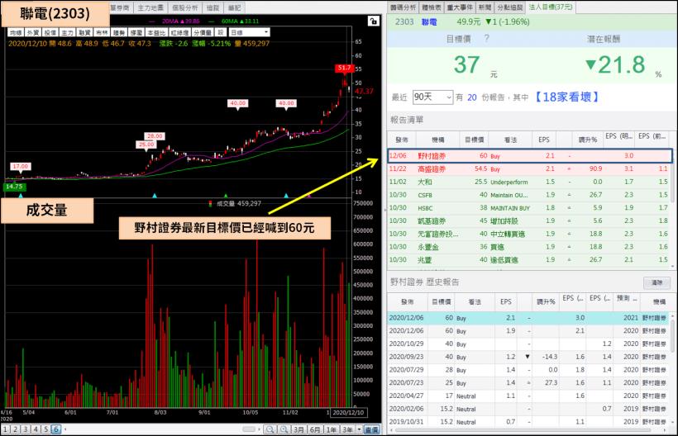Select chart layout 4 button
This screenshot has width=678, height=436.
click(x=36, y=429)
